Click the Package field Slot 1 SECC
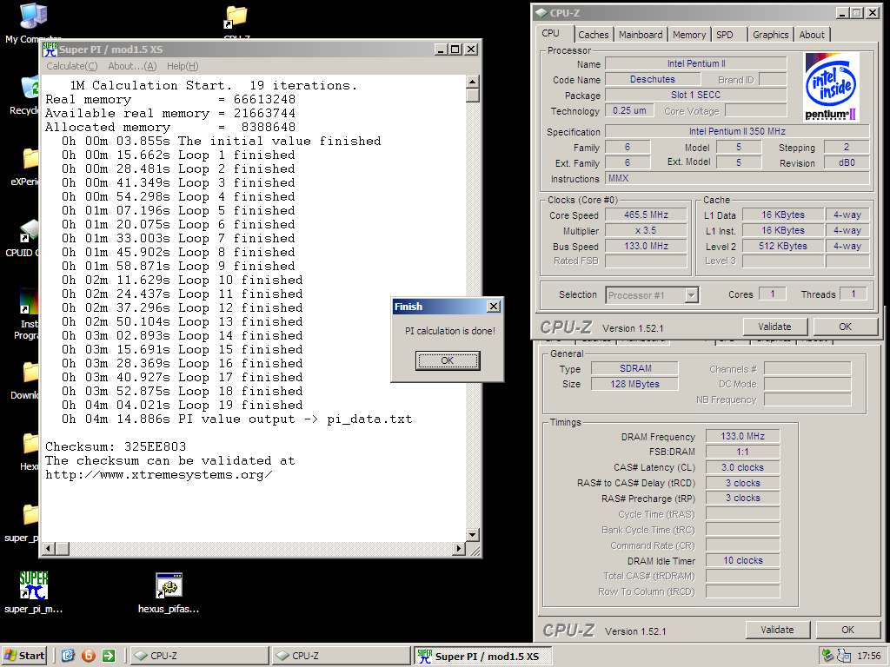890x667 pixels. pos(695,95)
